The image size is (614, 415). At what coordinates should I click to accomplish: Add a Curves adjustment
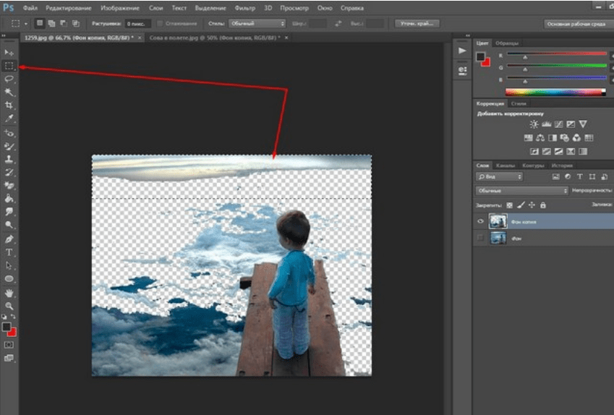pyautogui.click(x=559, y=124)
